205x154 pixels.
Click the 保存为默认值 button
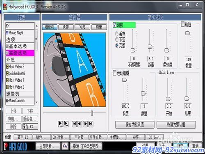pyautogui.click(x=135, y=124)
